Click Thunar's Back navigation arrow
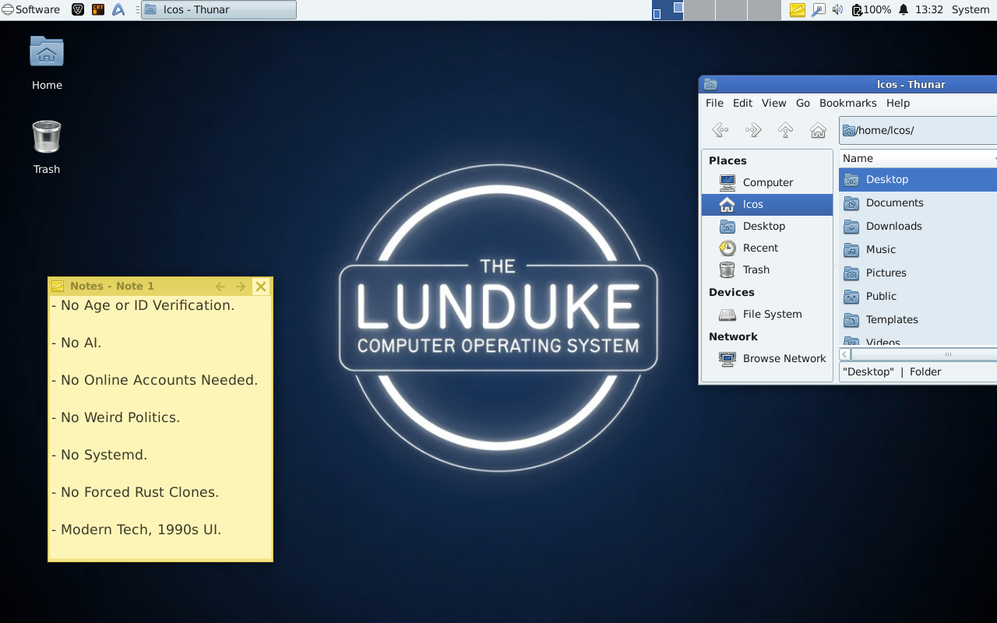997x623 pixels. point(720,130)
